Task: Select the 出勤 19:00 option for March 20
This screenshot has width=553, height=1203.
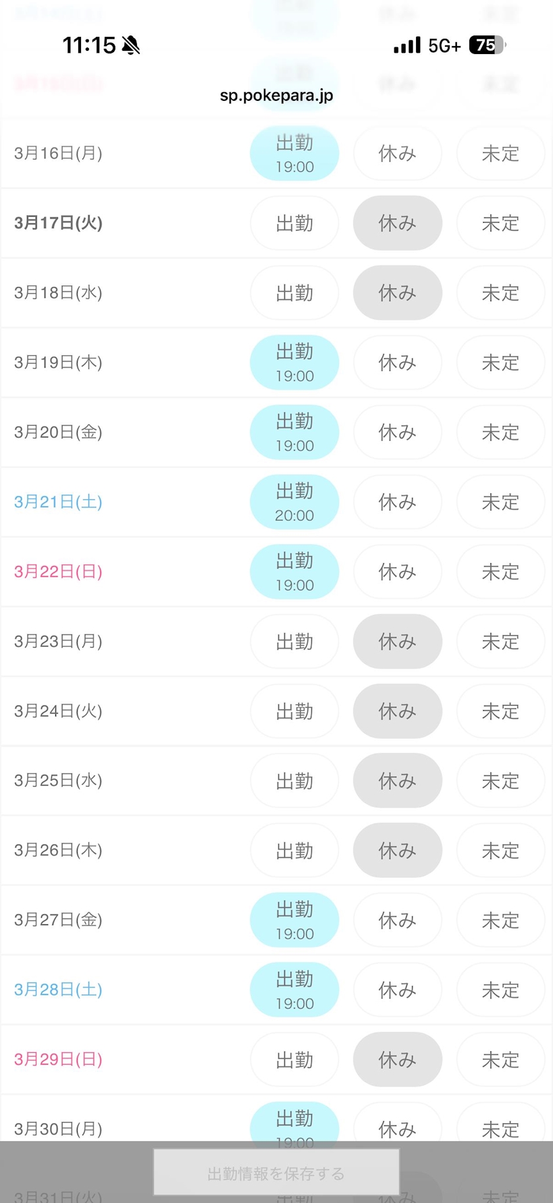Action: (294, 432)
